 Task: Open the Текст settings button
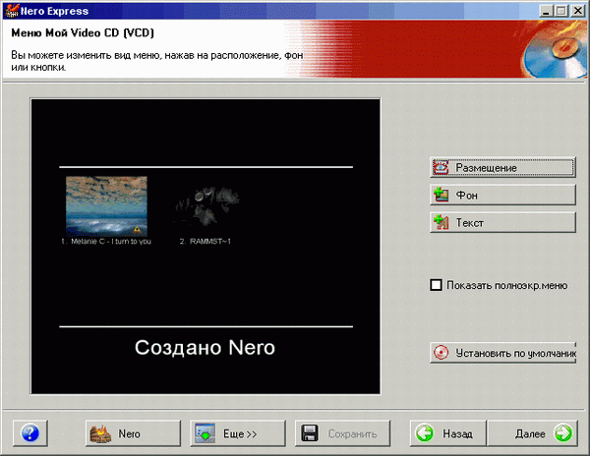[x=502, y=222]
